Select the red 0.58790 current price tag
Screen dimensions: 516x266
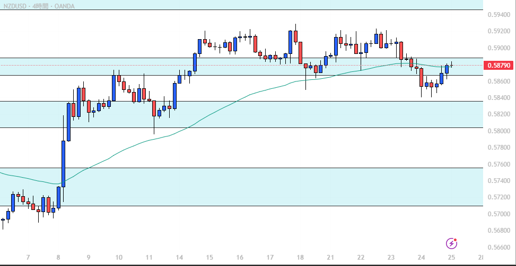(x=498, y=66)
